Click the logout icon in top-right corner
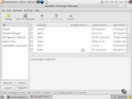132x99 pixels. (x=130, y=2)
